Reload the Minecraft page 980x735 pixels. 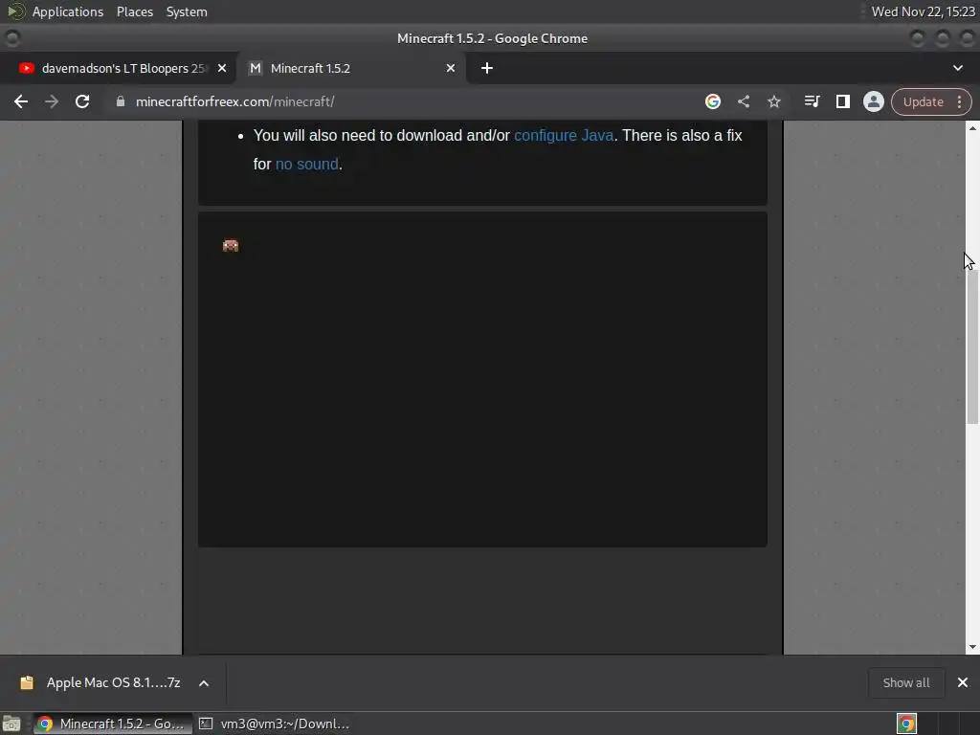point(82,101)
